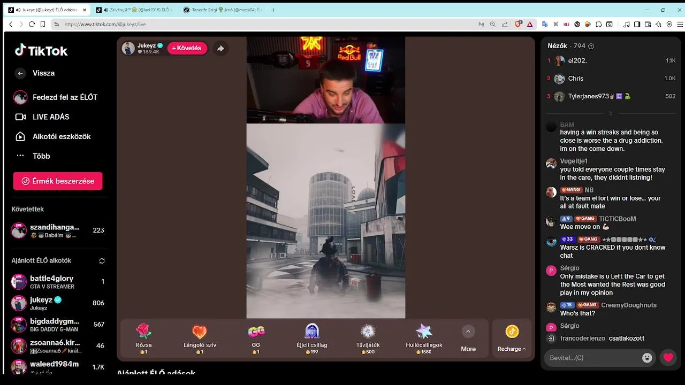The image size is (685, 385).
Task: Click chat user Vugeltje1 name
Action: [x=574, y=161]
